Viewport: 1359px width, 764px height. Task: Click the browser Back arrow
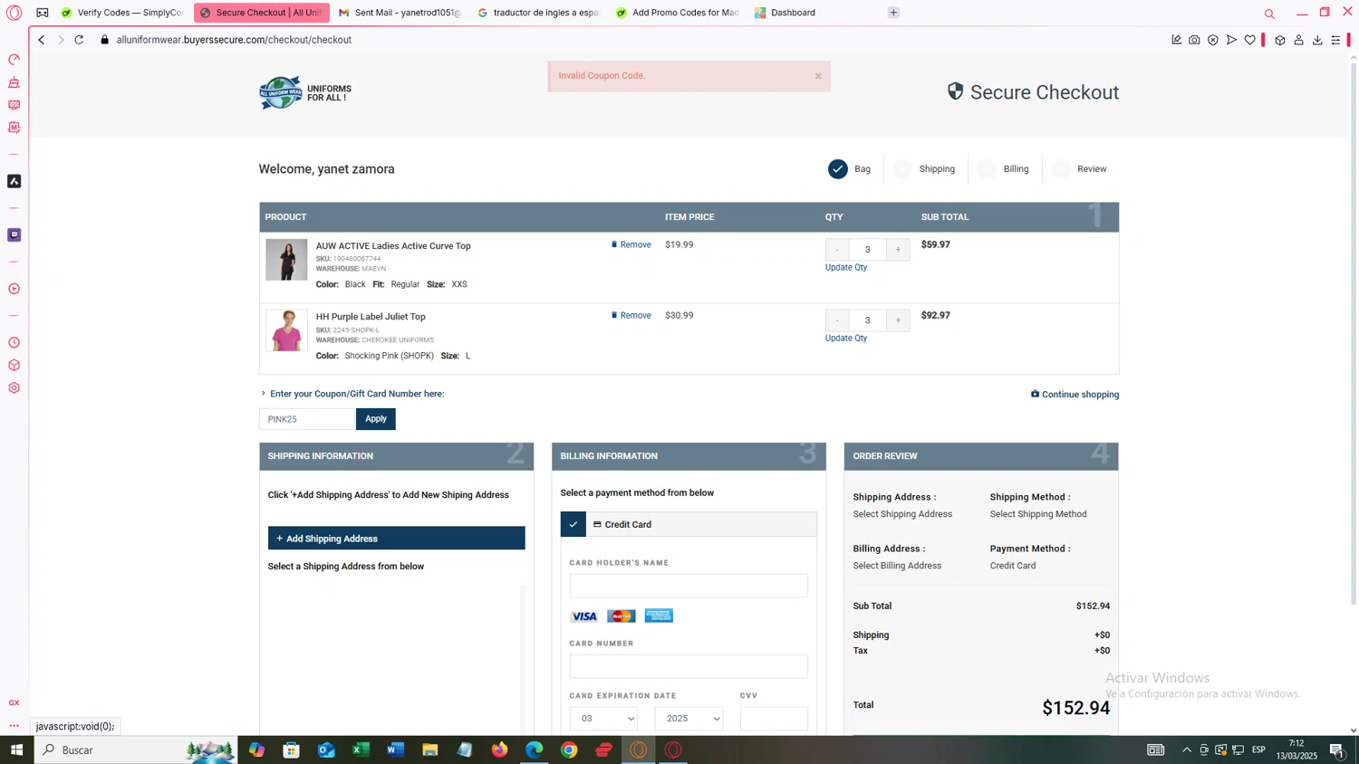click(42, 40)
